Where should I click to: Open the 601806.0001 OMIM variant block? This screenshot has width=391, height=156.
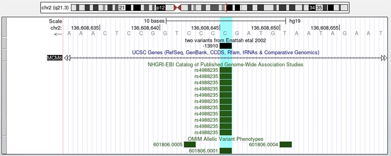click(x=226, y=151)
